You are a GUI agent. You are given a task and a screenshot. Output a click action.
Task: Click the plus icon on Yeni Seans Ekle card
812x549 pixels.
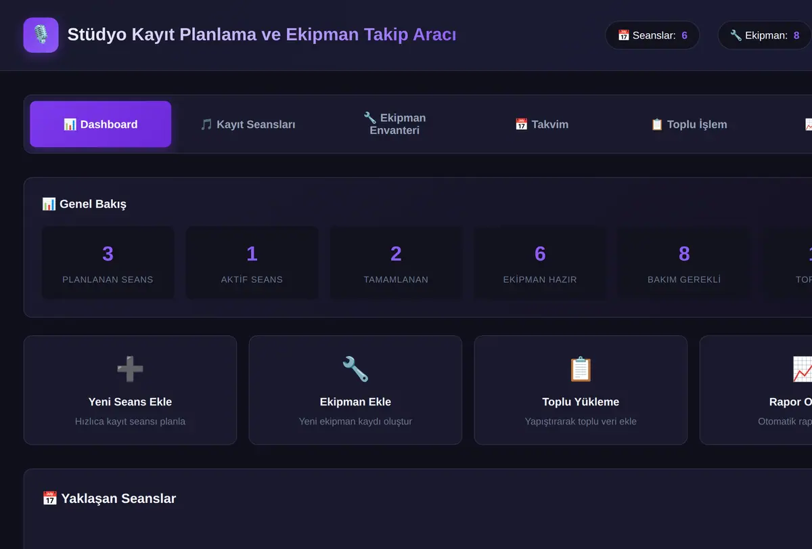point(130,369)
